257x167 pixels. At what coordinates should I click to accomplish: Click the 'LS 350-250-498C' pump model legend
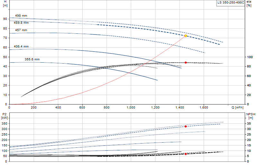point(231,3)
